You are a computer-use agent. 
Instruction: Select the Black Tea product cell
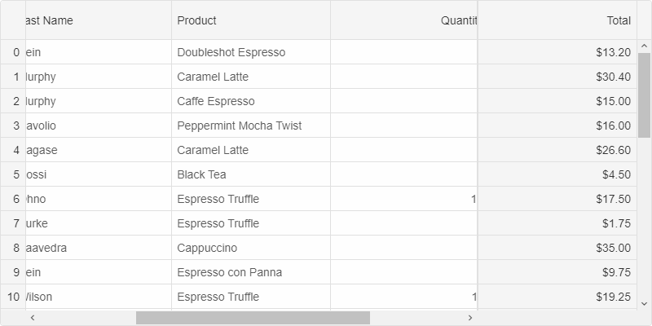[251, 174]
